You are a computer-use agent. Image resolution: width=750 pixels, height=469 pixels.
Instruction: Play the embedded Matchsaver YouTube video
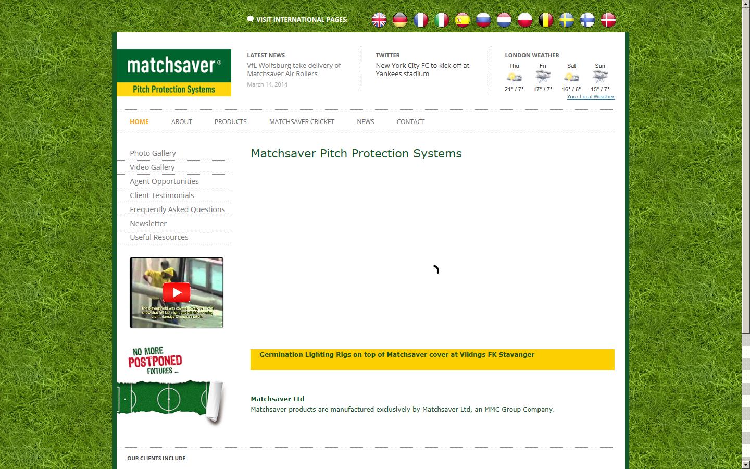pyautogui.click(x=177, y=292)
